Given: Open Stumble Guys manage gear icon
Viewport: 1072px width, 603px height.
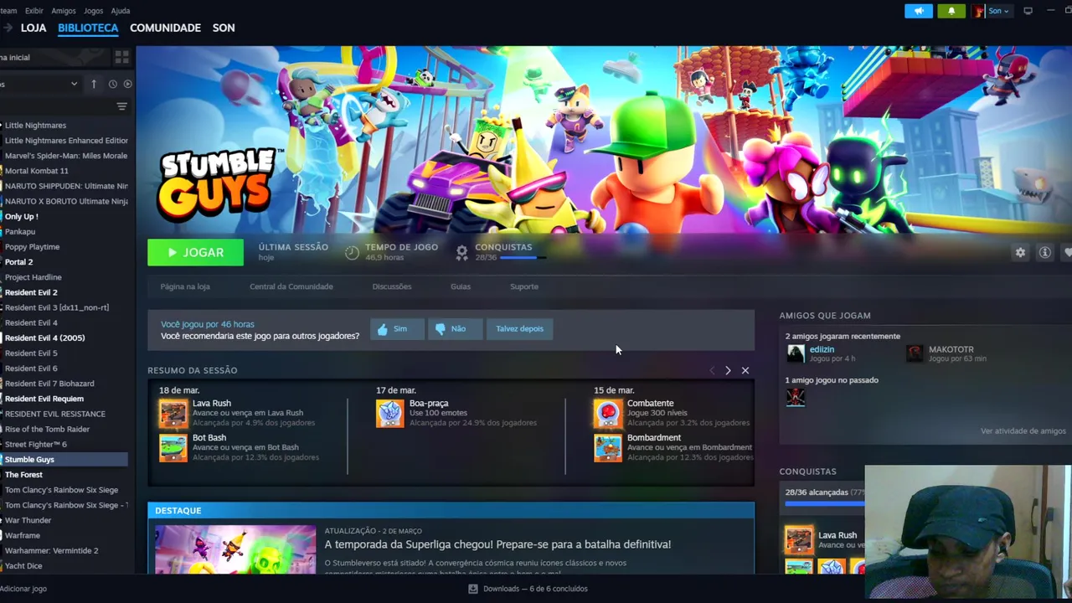Looking at the screenshot, I should pyautogui.click(x=1020, y=252).
